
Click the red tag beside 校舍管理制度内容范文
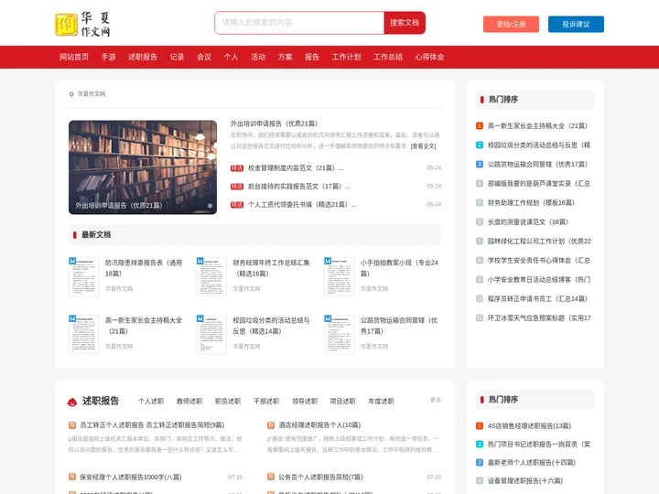tap(237, 168)
